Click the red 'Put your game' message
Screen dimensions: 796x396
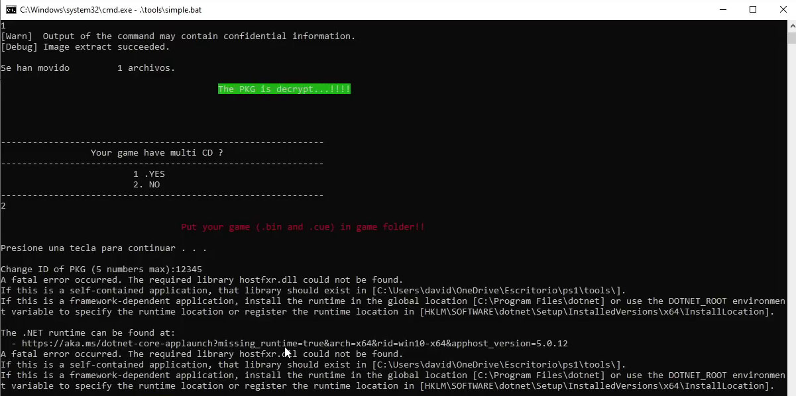point(303,226)
